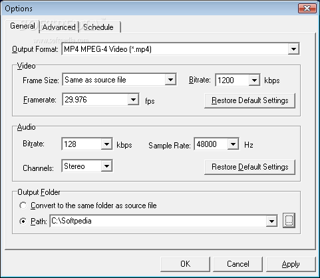Click the 'Output Format:' label
Viewport: 320px width, 278px height.
click(35, 49)
